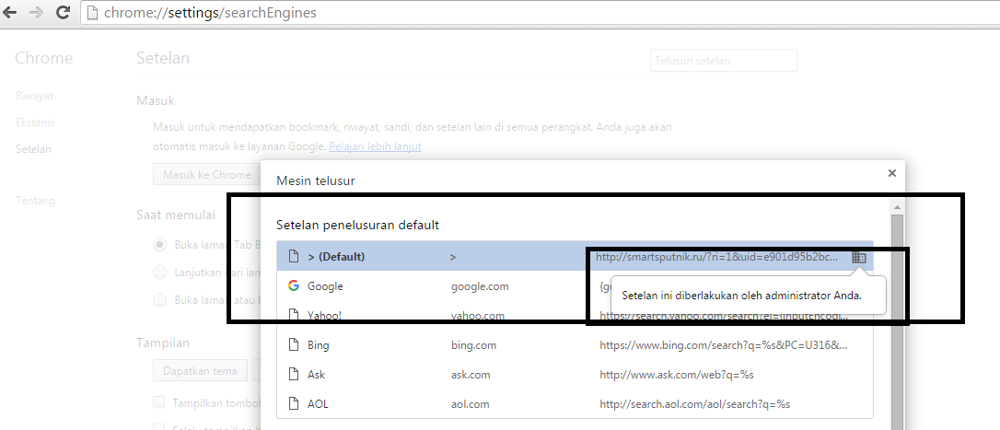
Task: Click the bing.com keyword cell
Action: [x=473, y=345]
